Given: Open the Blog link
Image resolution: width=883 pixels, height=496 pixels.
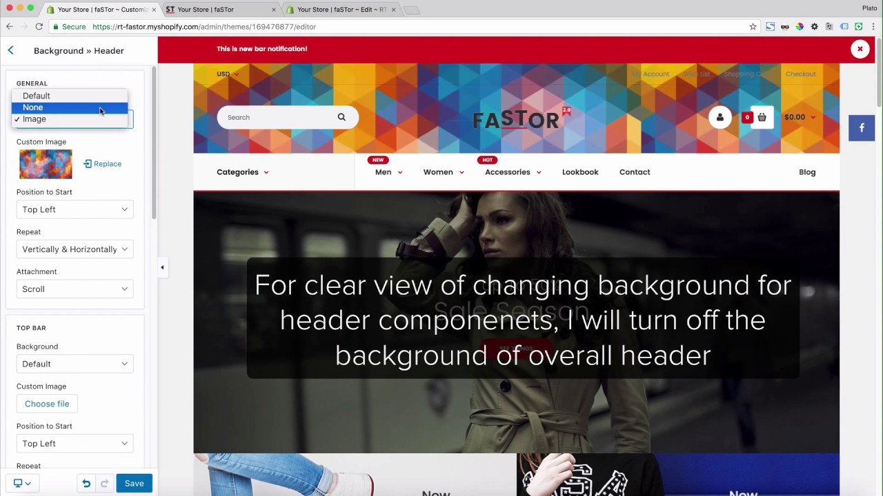Looking at the screenshot, I should pyautogui.click(x=807, y=172).
